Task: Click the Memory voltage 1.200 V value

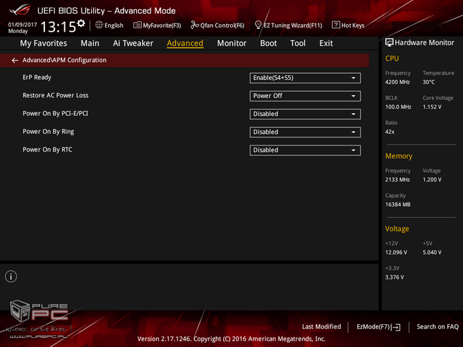Action: tap(432, 179)
